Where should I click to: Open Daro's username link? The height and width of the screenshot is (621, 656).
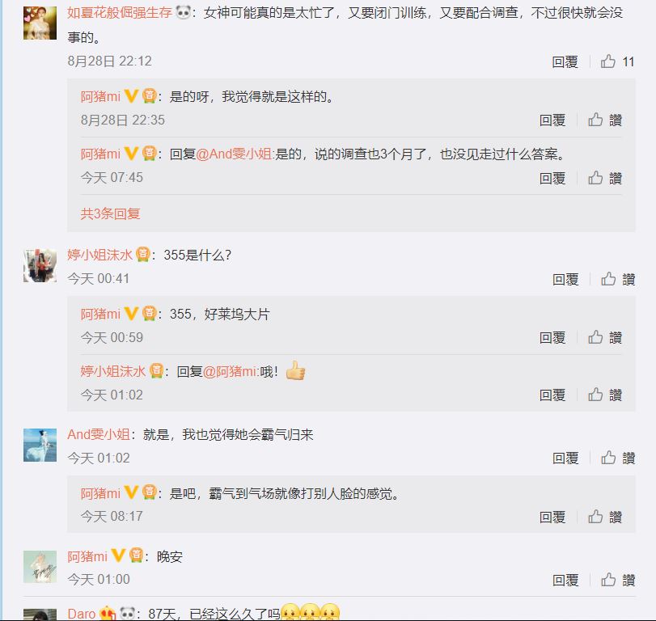tap(81, 614)
